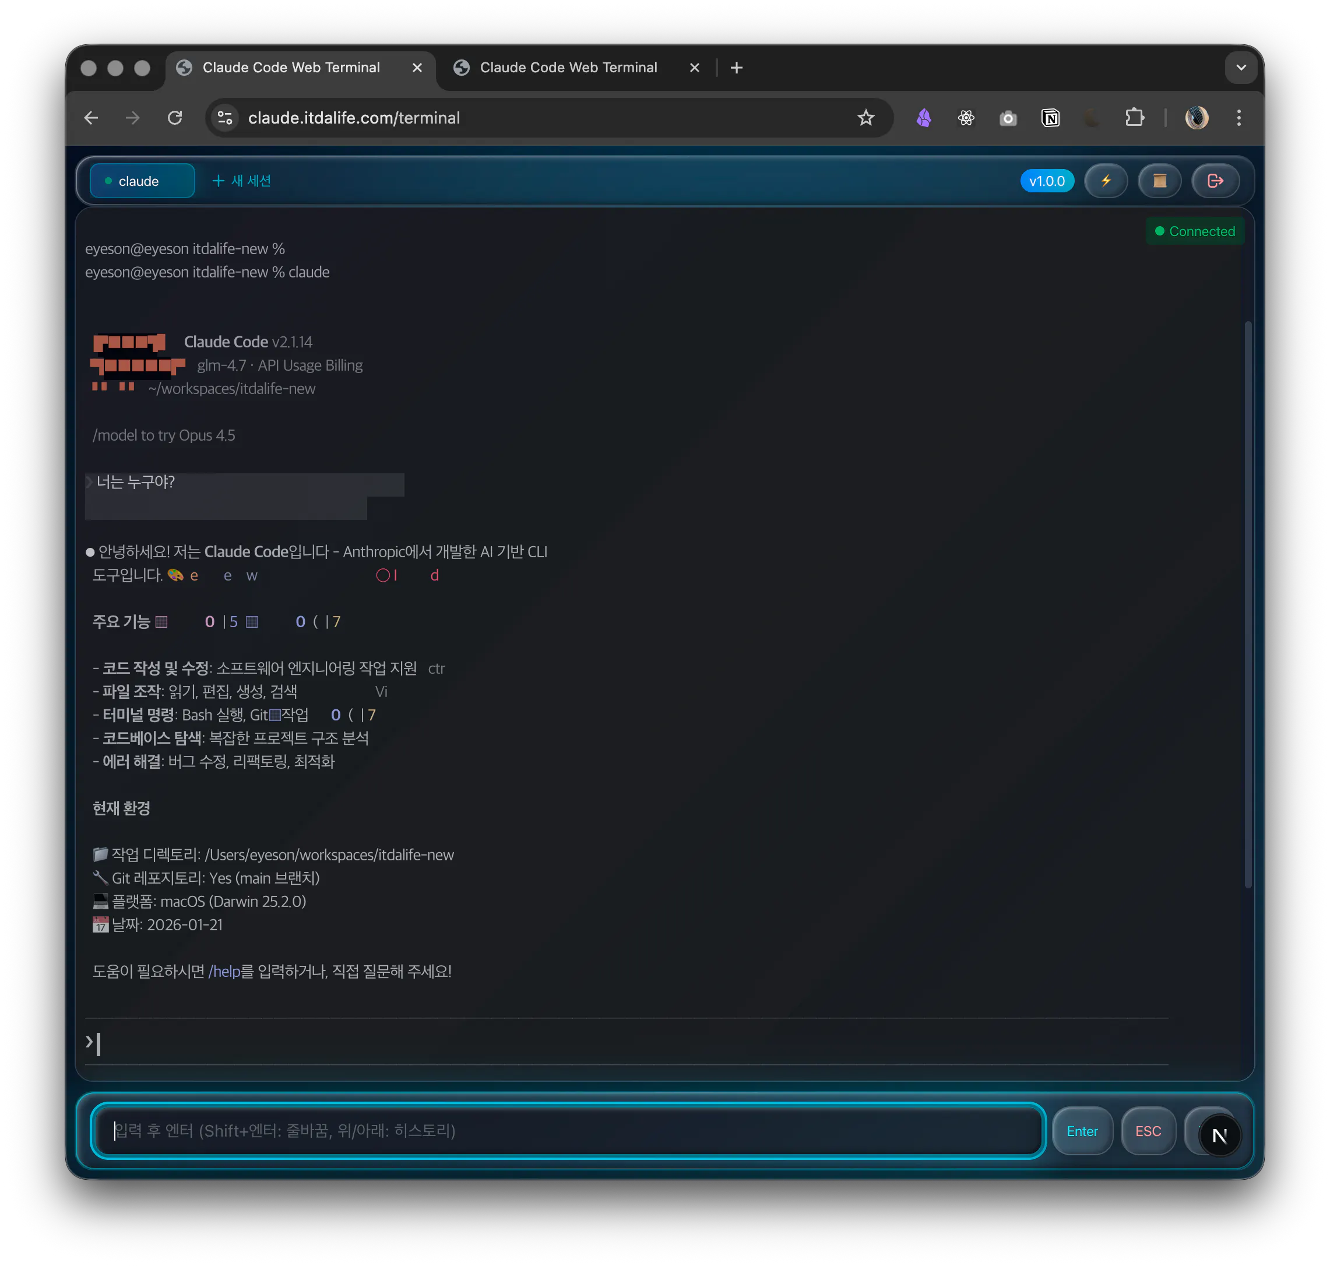The image size is (1330, 1266).
Task: Click the 새 세션 new session button
Action: point(241,181)
